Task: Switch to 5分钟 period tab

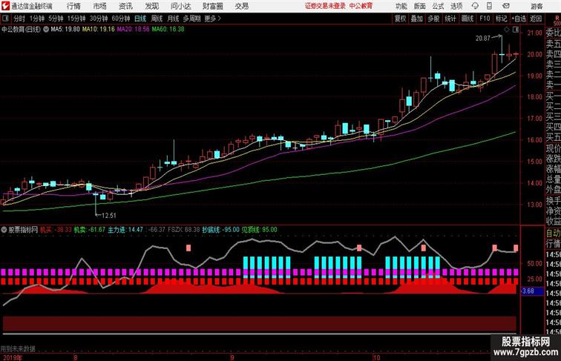Action: coord(56,19)
